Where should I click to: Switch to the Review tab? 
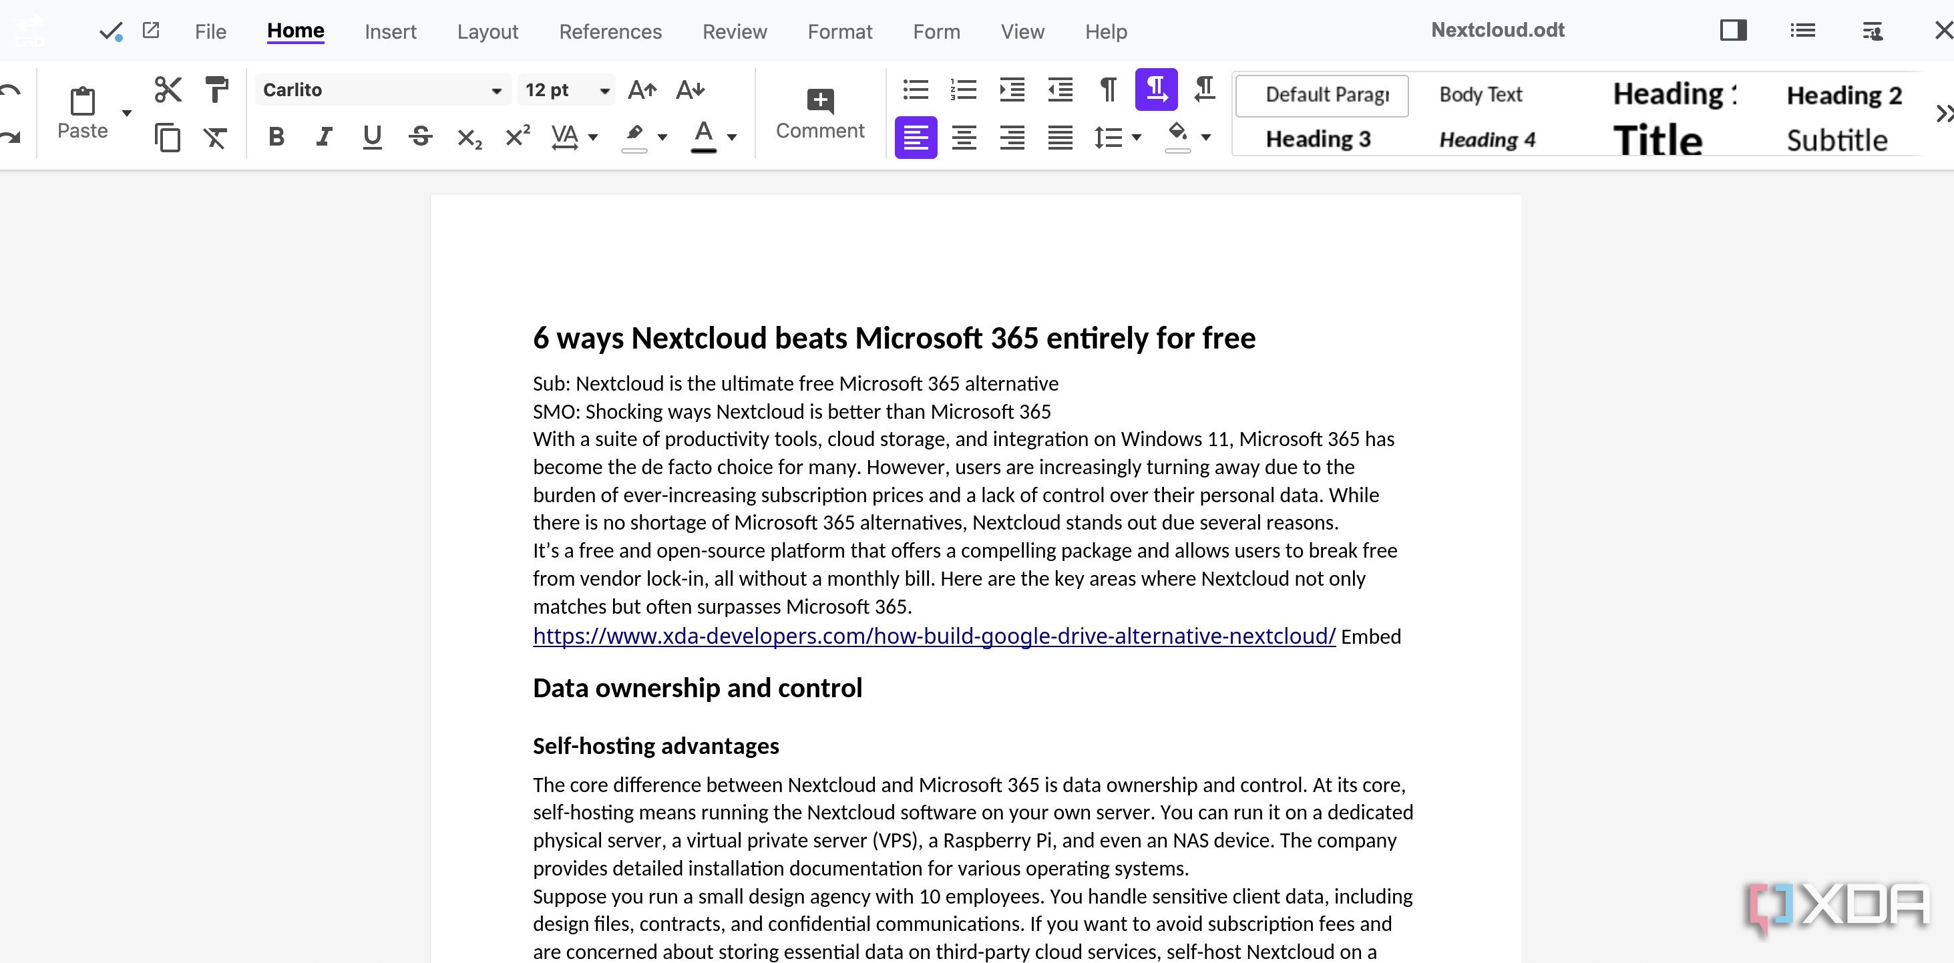[735, 31]
